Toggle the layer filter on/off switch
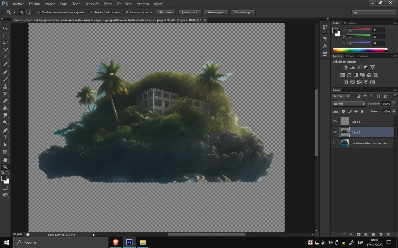The width and height of the screenshot is (398, 248). [395, 96]
